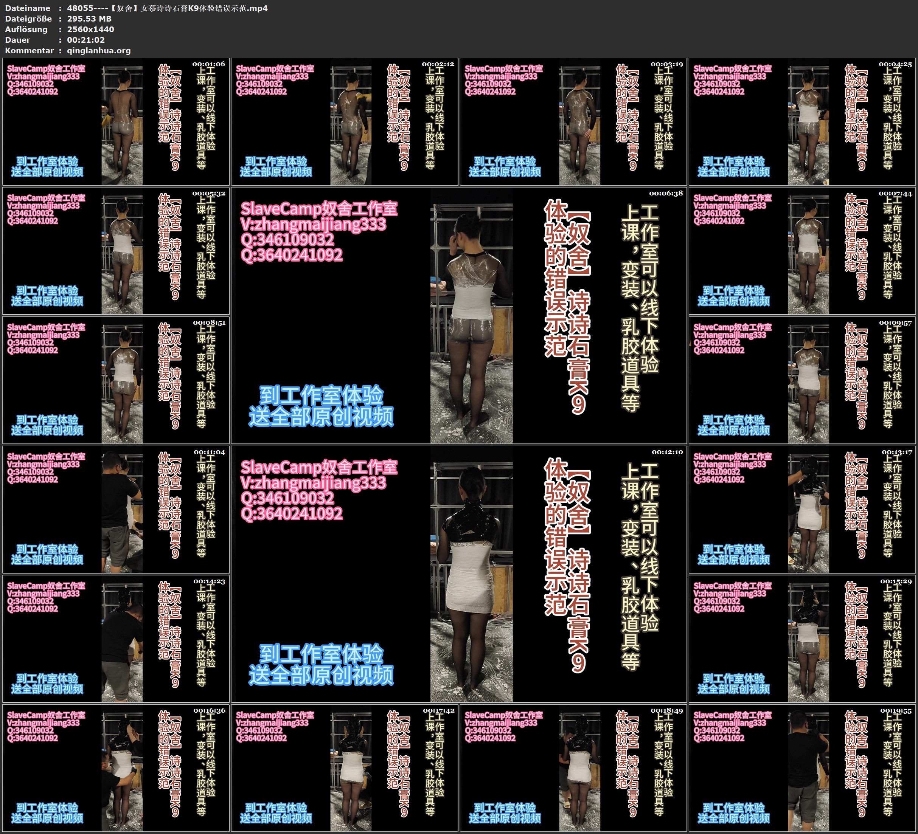Click the Dateiname file name text

coord(167,8)
